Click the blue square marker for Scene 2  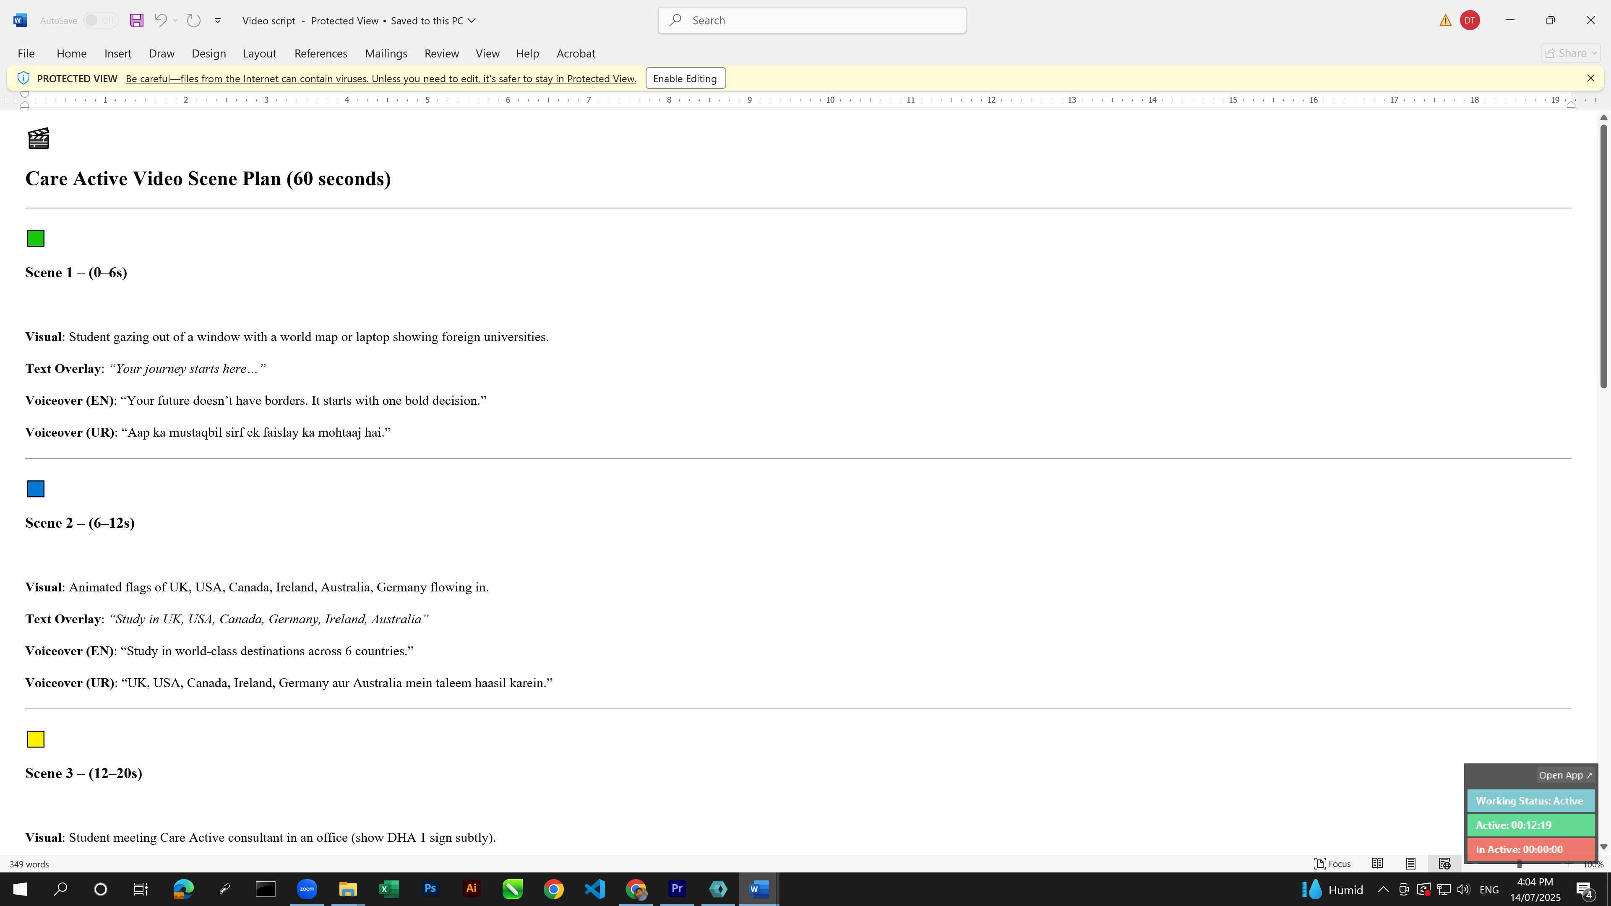click(36, 489)
